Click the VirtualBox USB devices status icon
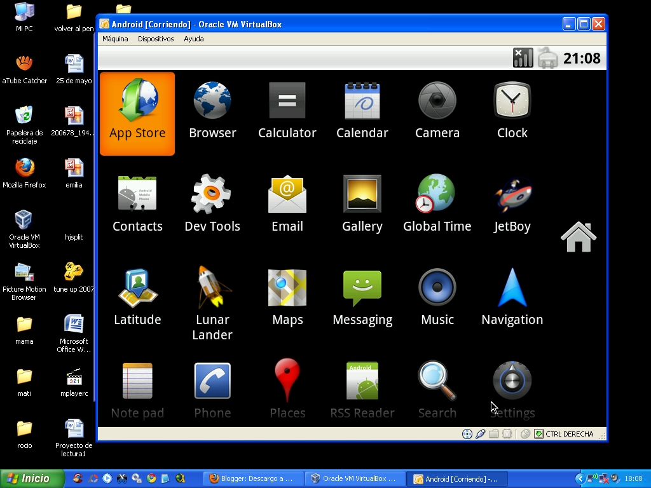 (x=481, y=434)
